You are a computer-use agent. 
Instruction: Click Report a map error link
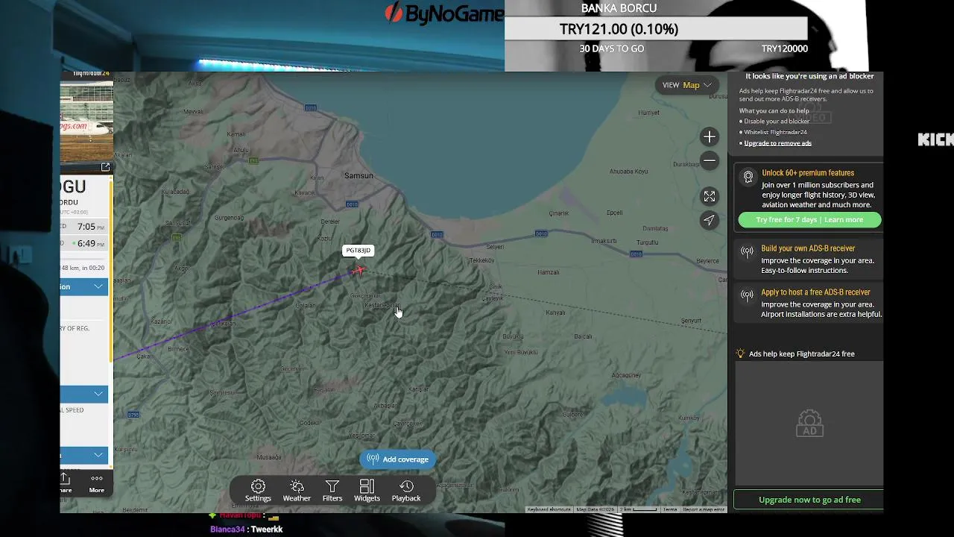pyautogui.click(x=704, y=509)
